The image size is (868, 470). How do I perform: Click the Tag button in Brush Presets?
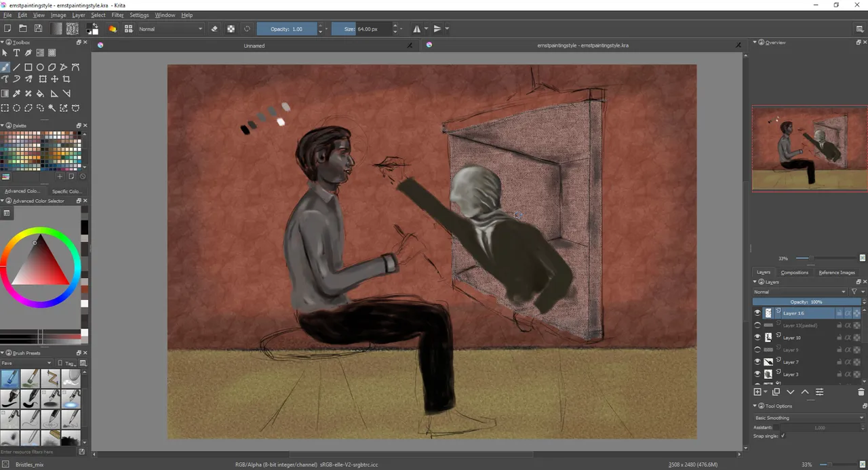[68, 363]
